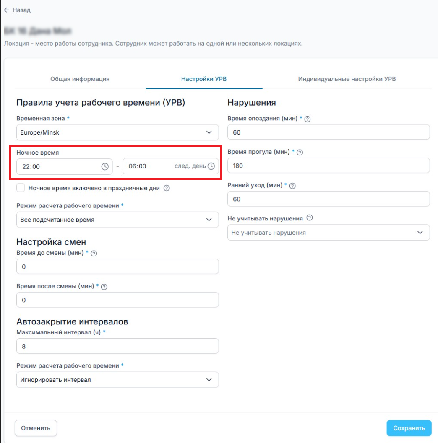Screen dimensions: 438x443
Task: Click help icon next to Время прогула
Action: (300, 153)
